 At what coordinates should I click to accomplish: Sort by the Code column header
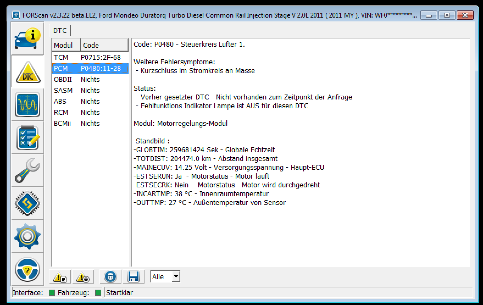pos(104,45)
